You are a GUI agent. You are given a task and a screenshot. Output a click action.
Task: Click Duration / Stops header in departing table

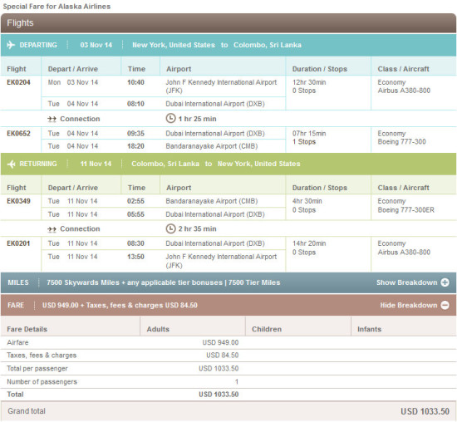tap(320, 69)
